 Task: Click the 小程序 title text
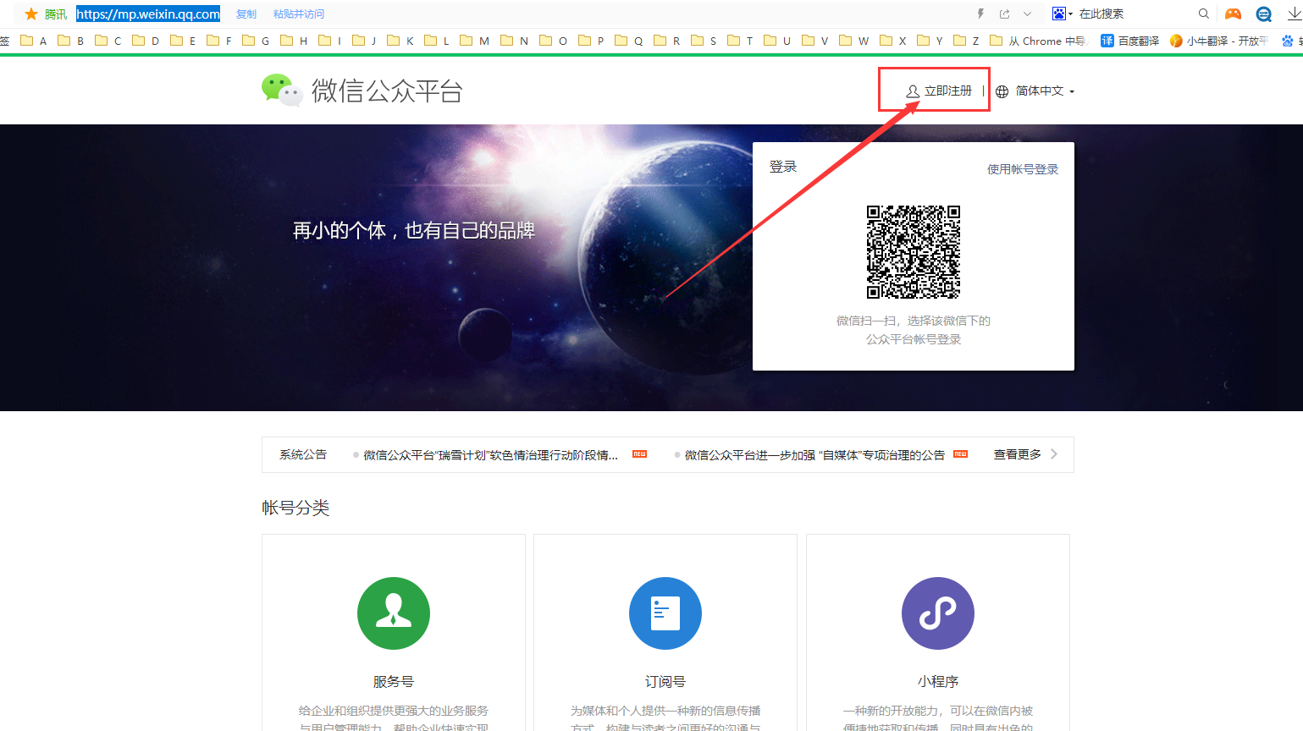[x=938, y=682]
